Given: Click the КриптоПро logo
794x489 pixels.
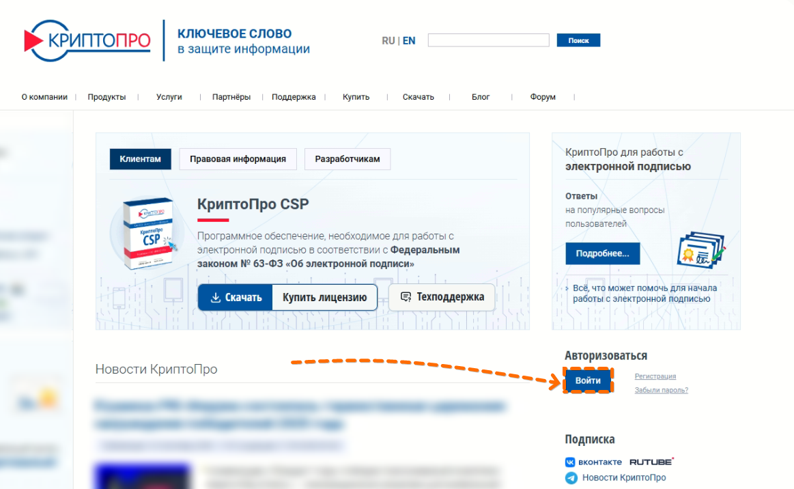Looking at the screenshot, I should [x=87, y=40].
